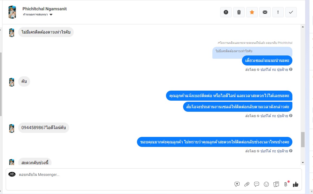This screenshot has height=194, width=313.
Task: Attach a file with the paperclip icon
Action: coord(247,184)
